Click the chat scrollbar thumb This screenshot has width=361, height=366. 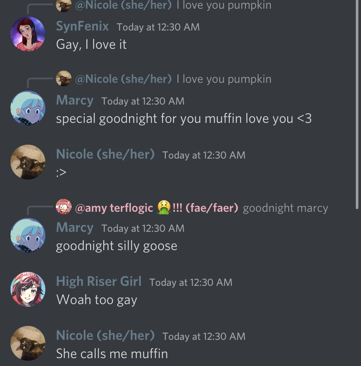[357, 104]
